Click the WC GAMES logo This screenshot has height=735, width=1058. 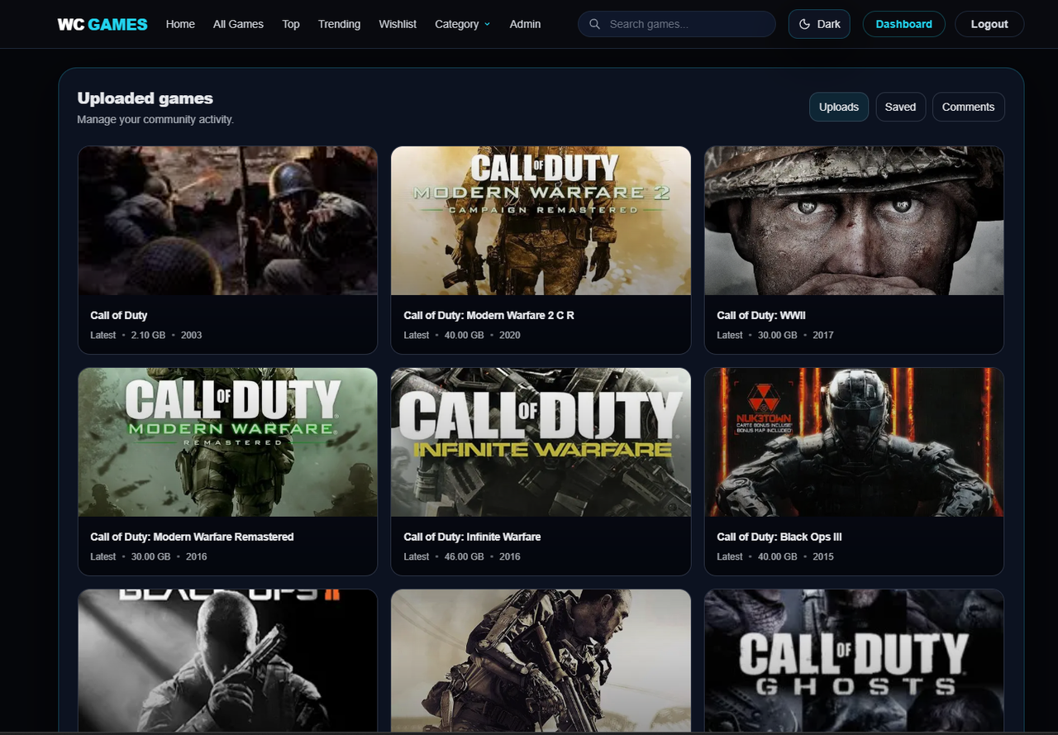[x=102, y=24]
